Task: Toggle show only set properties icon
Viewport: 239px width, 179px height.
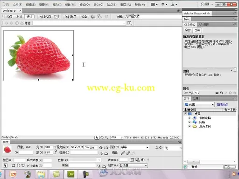Action: click(x=197, y=93)
